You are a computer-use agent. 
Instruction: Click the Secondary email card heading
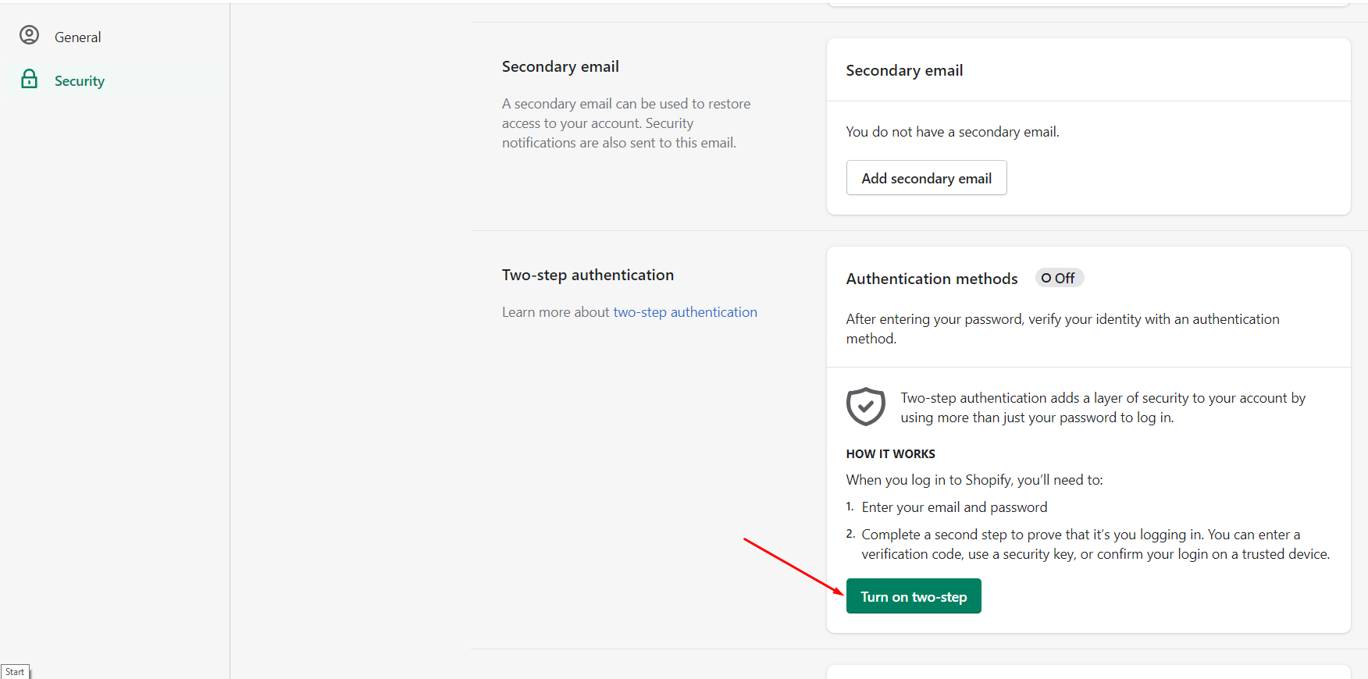tap(904, 70)
